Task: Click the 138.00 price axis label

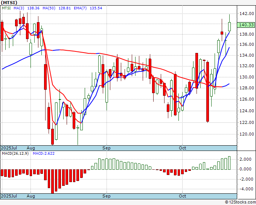Action: [x=247, y=34]
